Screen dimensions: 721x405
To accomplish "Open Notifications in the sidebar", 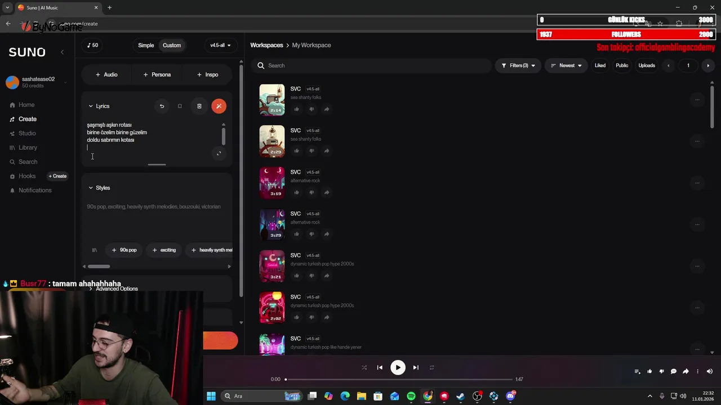I will point(35,190).
